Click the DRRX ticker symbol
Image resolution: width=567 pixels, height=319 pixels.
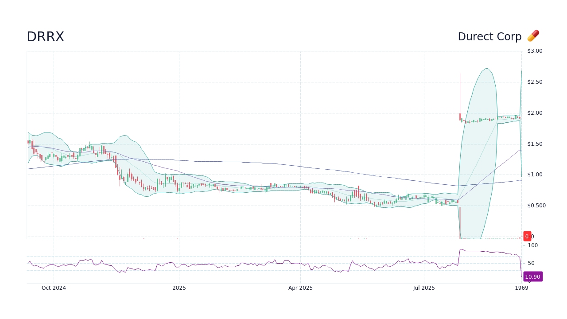[x=45, y=37]
